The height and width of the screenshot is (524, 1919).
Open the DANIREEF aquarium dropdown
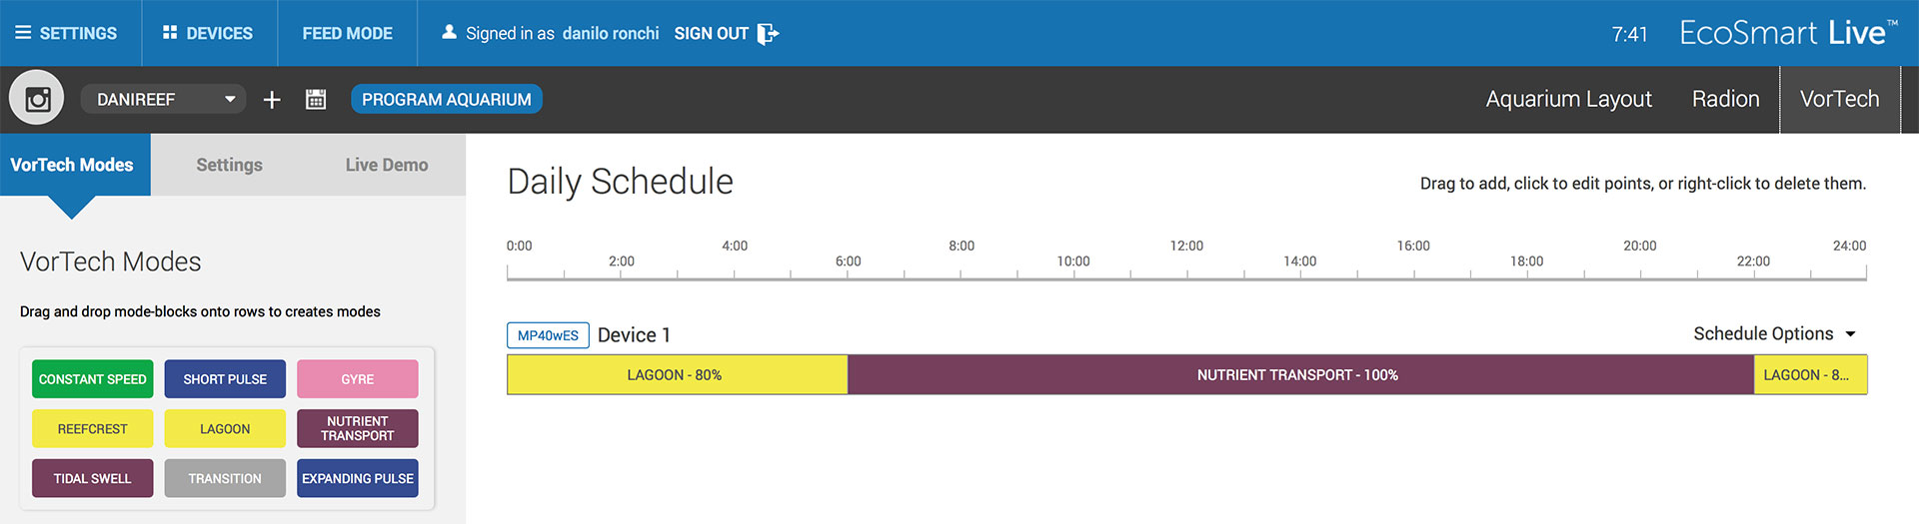(163, 99)
